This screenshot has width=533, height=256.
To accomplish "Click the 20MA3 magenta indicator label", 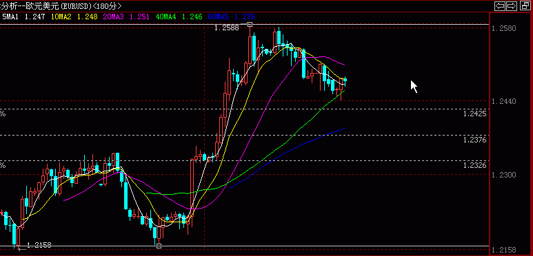I will [113, 17].
